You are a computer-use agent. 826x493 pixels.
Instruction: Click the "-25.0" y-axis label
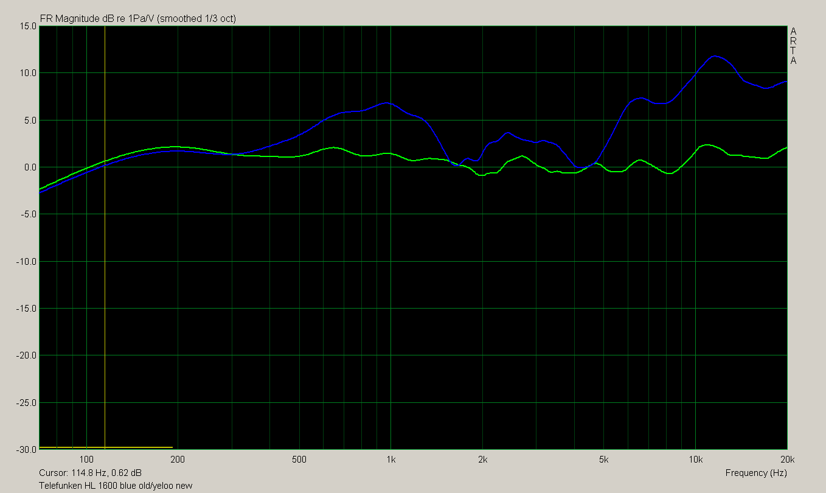point(27,403)
